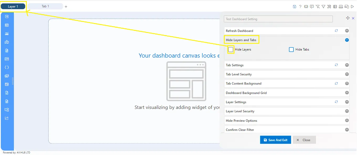Expand the Refresh Dashboard section chevron
357x155 pixels.
347,31
